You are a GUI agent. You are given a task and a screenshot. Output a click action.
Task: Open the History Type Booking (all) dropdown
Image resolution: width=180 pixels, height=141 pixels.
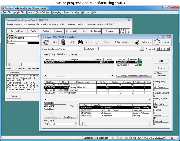[x=75, y=124]
